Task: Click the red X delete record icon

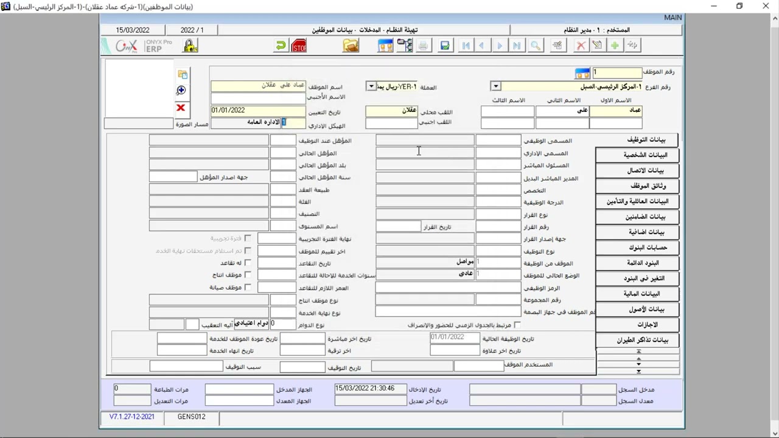Action: (581, 46)
